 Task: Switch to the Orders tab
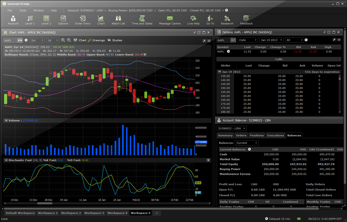(x=241, y=136)
